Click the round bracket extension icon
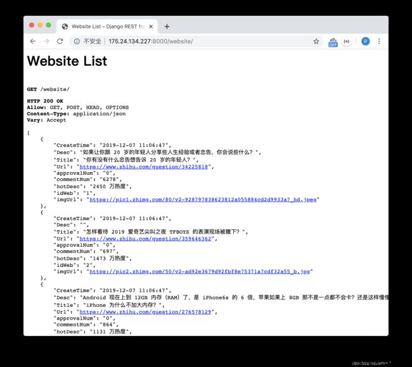Image resolution: width=412 pixels, height=367 pixels. click(347, 41)
